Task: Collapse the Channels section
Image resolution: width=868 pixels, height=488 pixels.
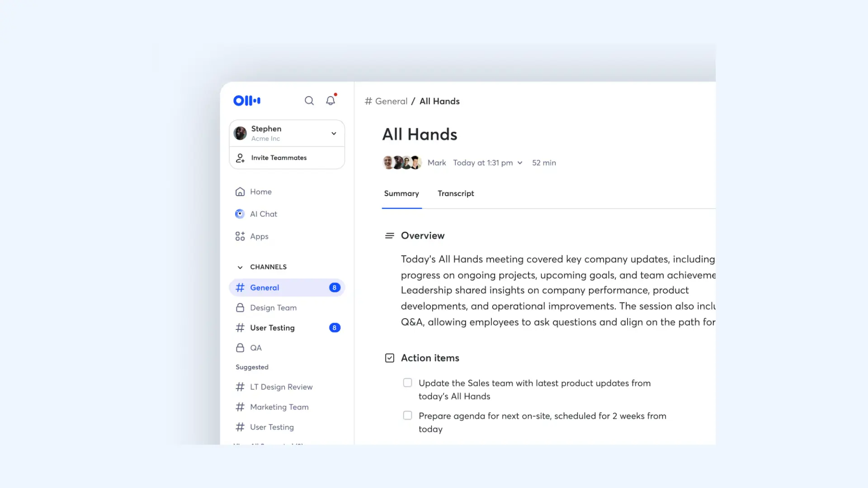Action: pos(240,267)
